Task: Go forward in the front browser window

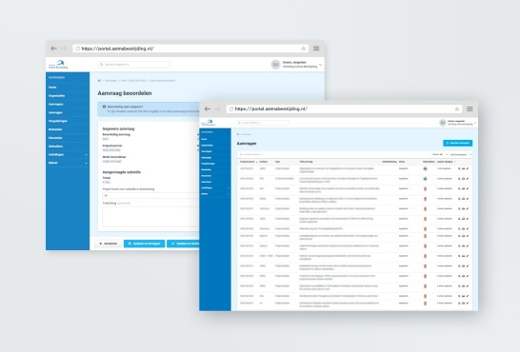Action: point(217,109)
